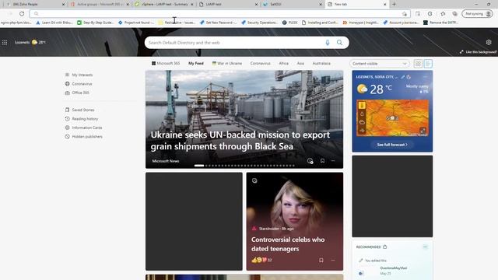The height and width of the screenshot is (280, 498).
Task: Open the Asia feed tab
Action: 300,64
